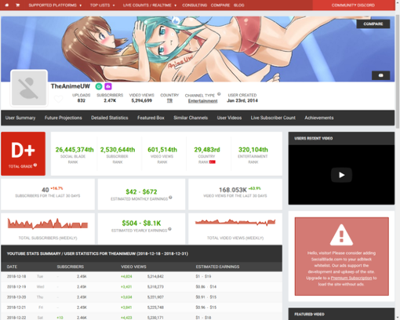Switch to Future Projections tab
This screenshot has width=400, height=320.
[x=64, y=118]
